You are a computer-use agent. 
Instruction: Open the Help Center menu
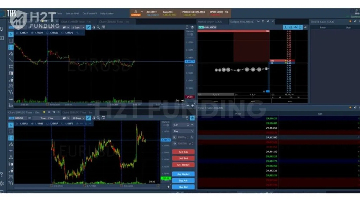(x=107, y=14)
